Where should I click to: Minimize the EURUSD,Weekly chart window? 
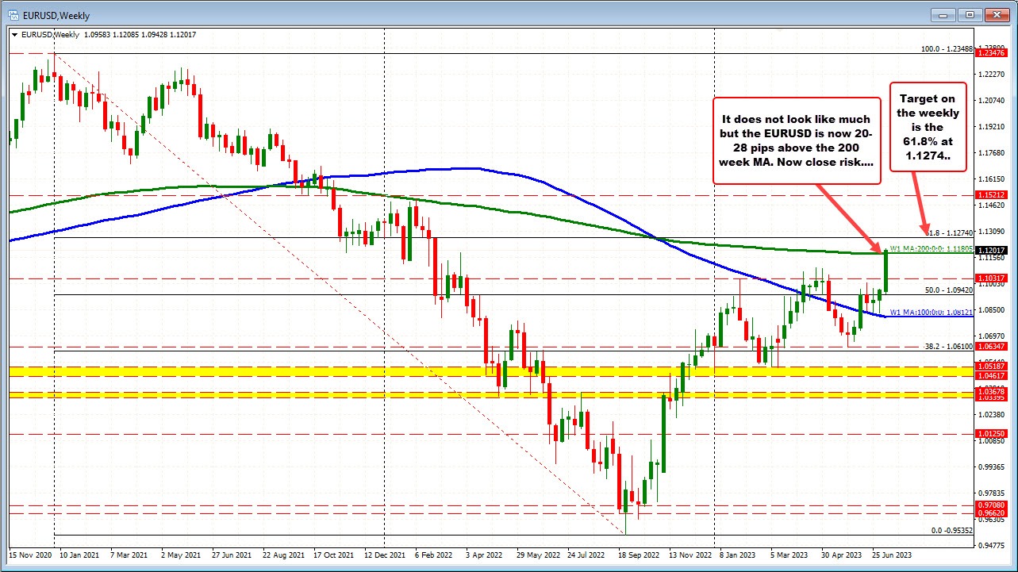pos(943,14)
